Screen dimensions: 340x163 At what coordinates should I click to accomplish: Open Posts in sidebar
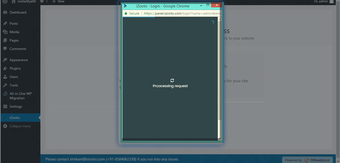(14, 23)
